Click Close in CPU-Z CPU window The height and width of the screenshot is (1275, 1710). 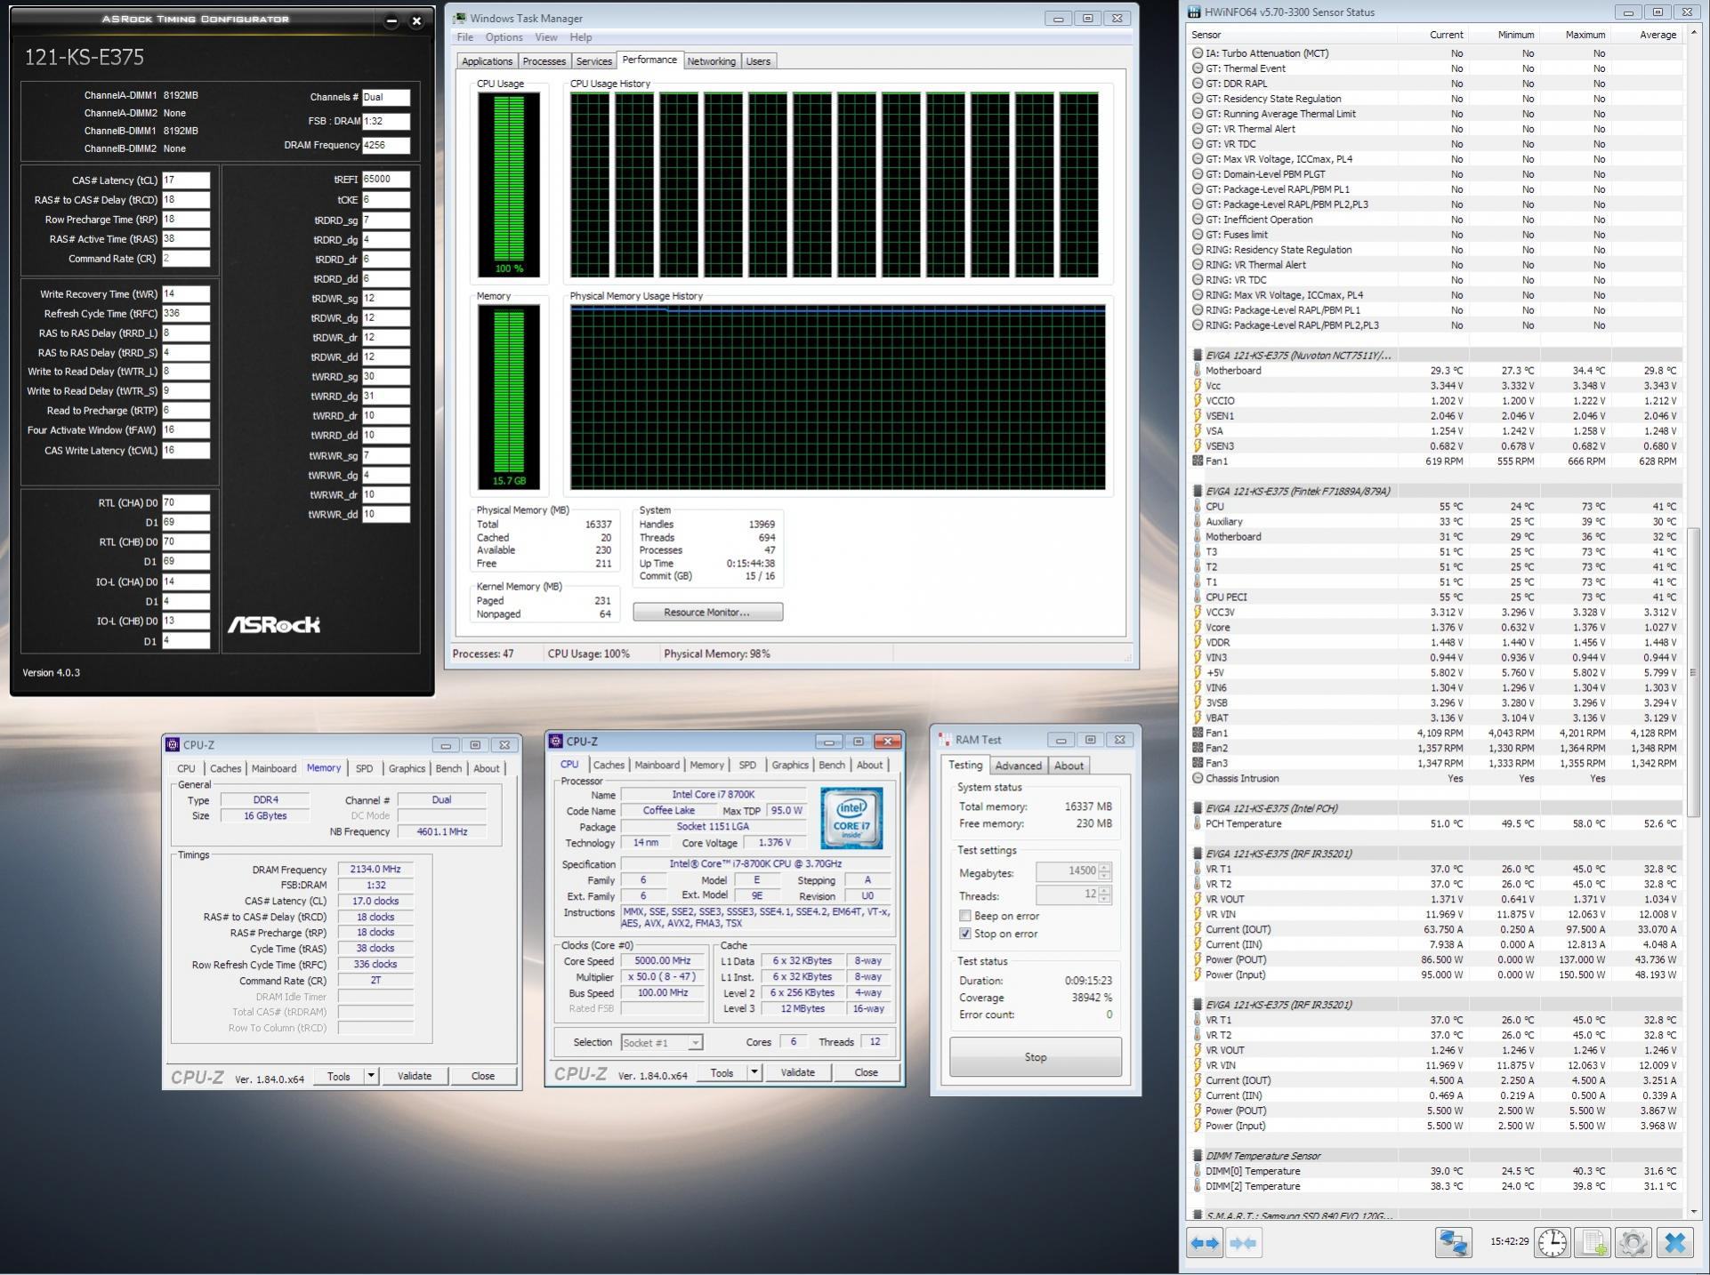(x=866, y=1073)
